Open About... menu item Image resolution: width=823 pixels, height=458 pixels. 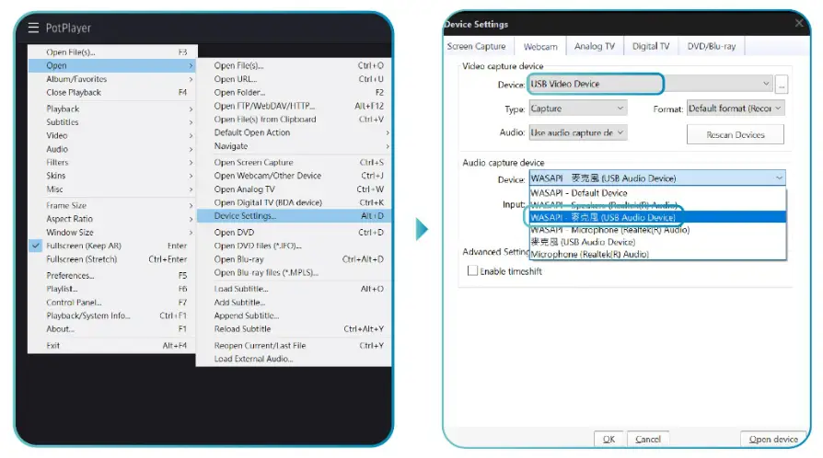(112, 329)
